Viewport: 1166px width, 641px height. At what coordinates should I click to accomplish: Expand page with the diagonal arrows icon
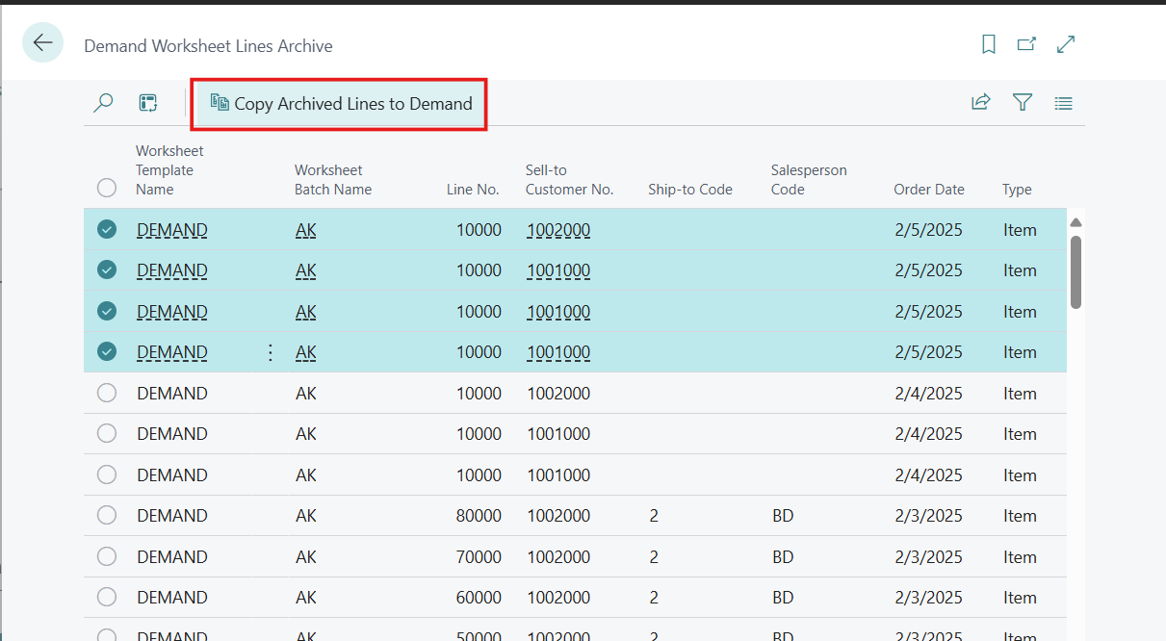click(x=1066, y=44)
